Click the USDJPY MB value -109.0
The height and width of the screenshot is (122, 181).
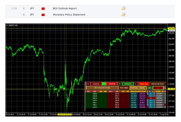tap(95, 94)
